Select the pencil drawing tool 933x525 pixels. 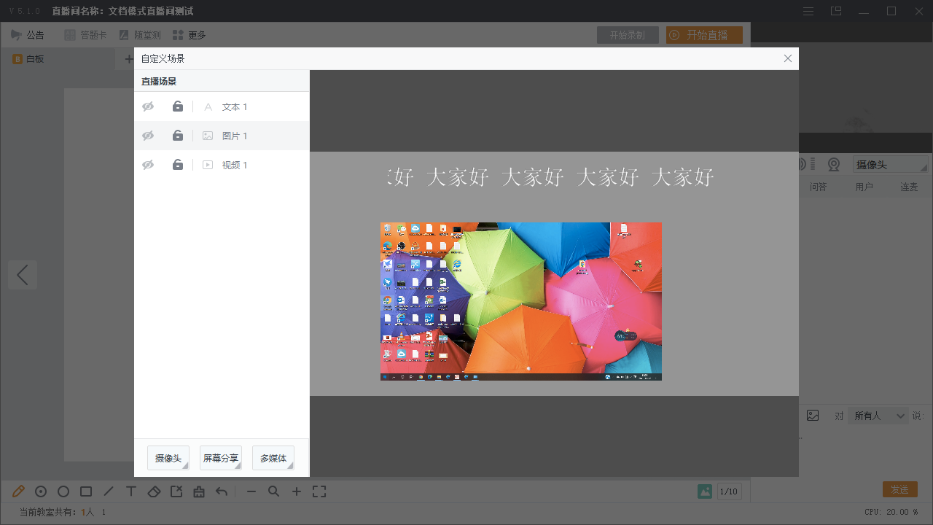[x=18, y=491]
